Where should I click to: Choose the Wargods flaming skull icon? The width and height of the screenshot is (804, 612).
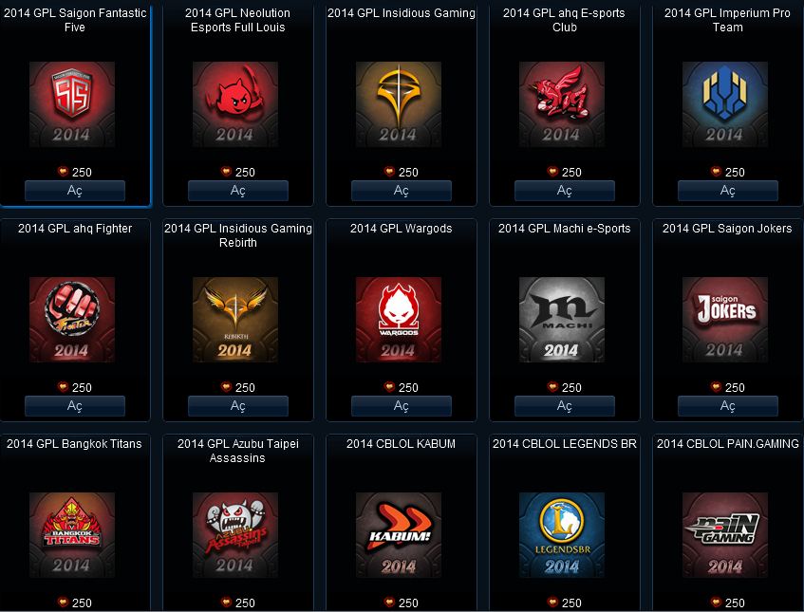pos(399,320)
